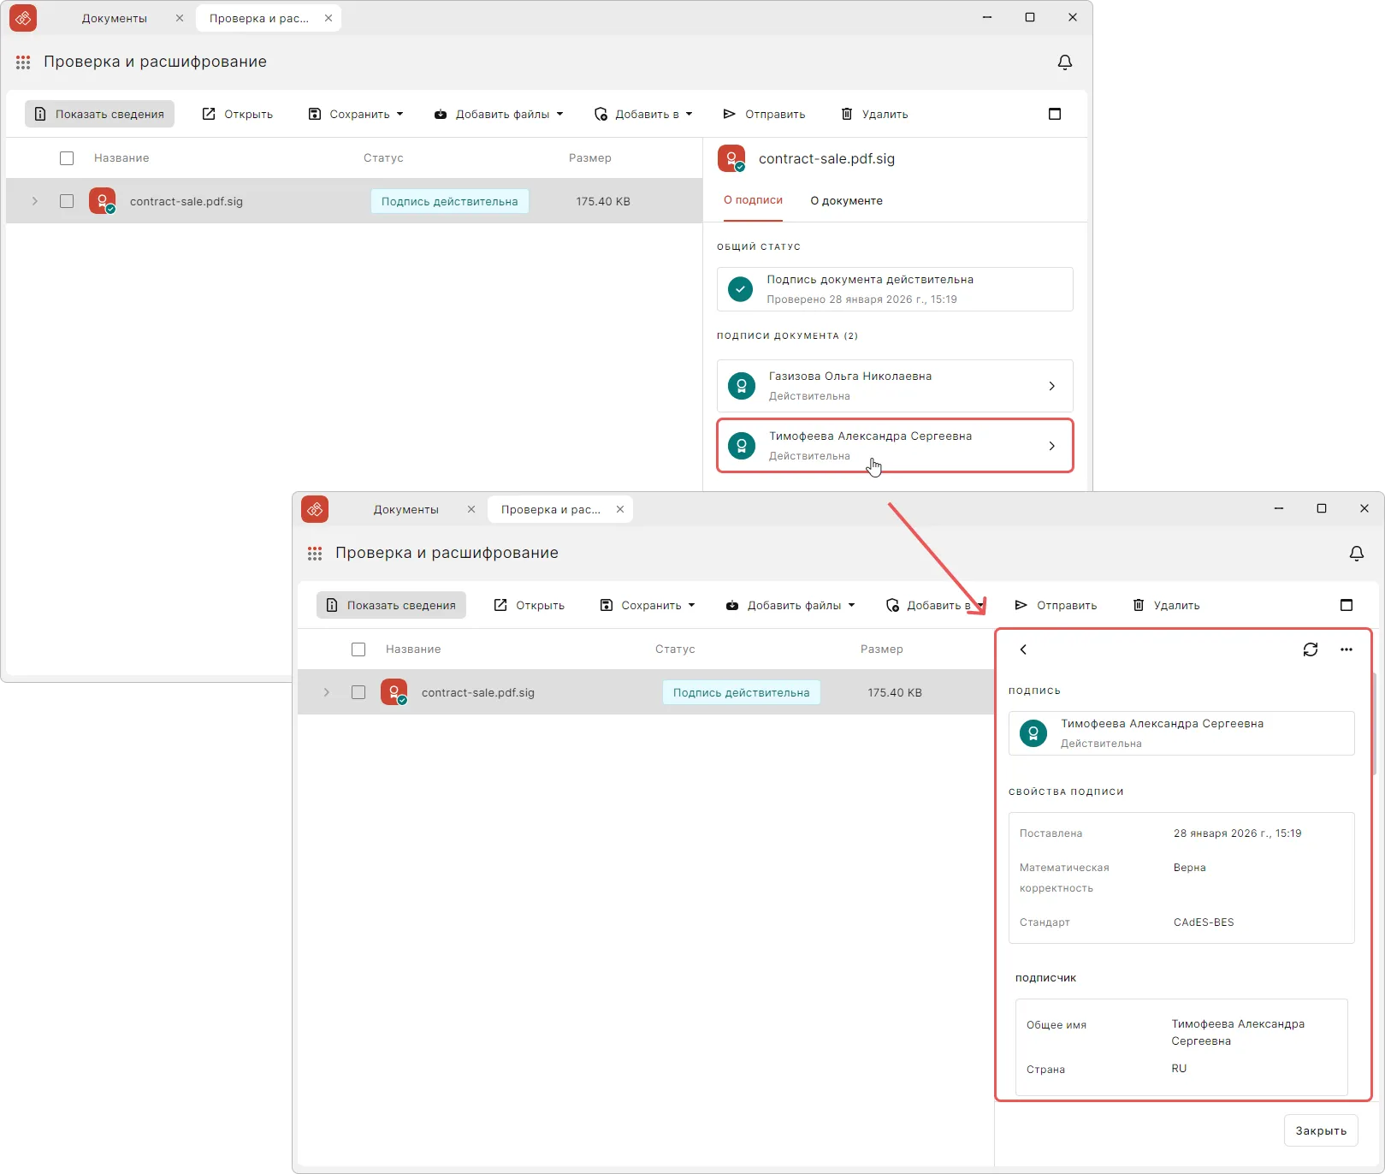Open Добавить файлы dropdown in lower window

[790, 605]
